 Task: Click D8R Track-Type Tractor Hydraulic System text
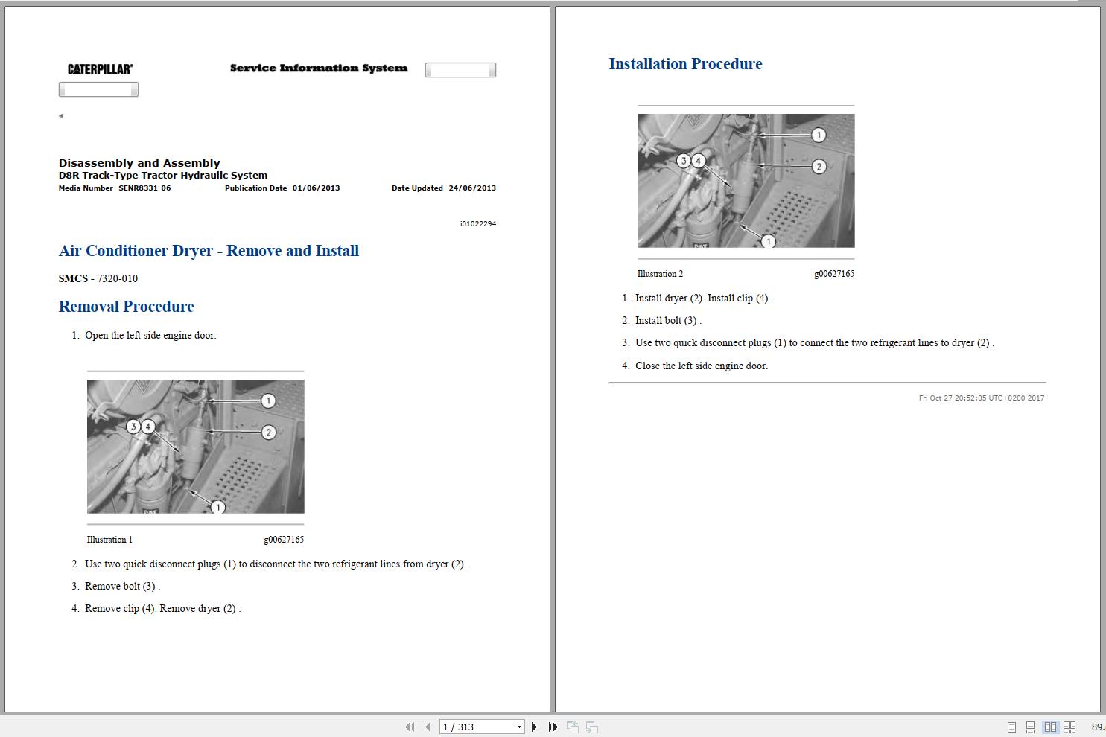(x=163, y=176)
